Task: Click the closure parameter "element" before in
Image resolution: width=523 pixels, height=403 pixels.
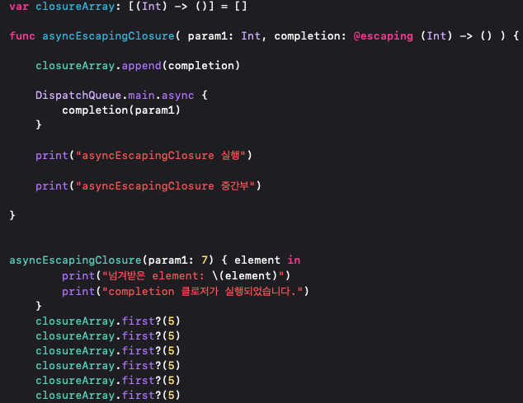Action: point(257,260)
